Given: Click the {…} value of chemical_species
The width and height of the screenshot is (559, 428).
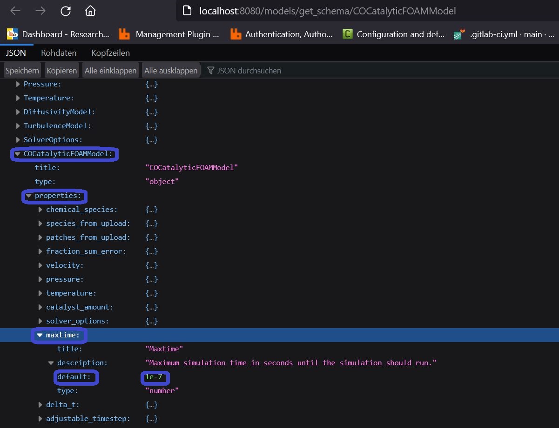Looking at the screenshot, I should point(152,210).
